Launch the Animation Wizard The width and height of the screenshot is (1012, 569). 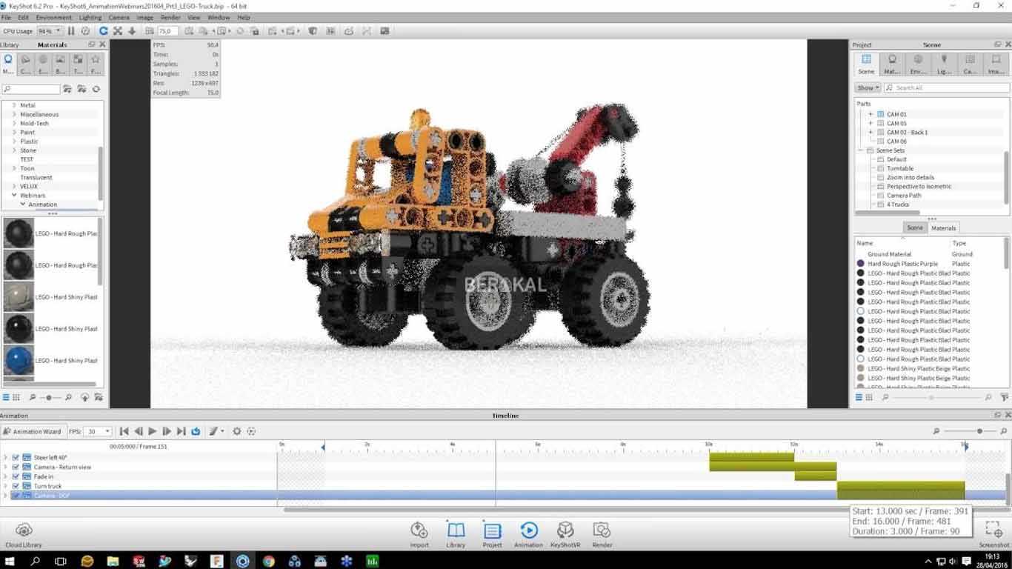(32, 431)
